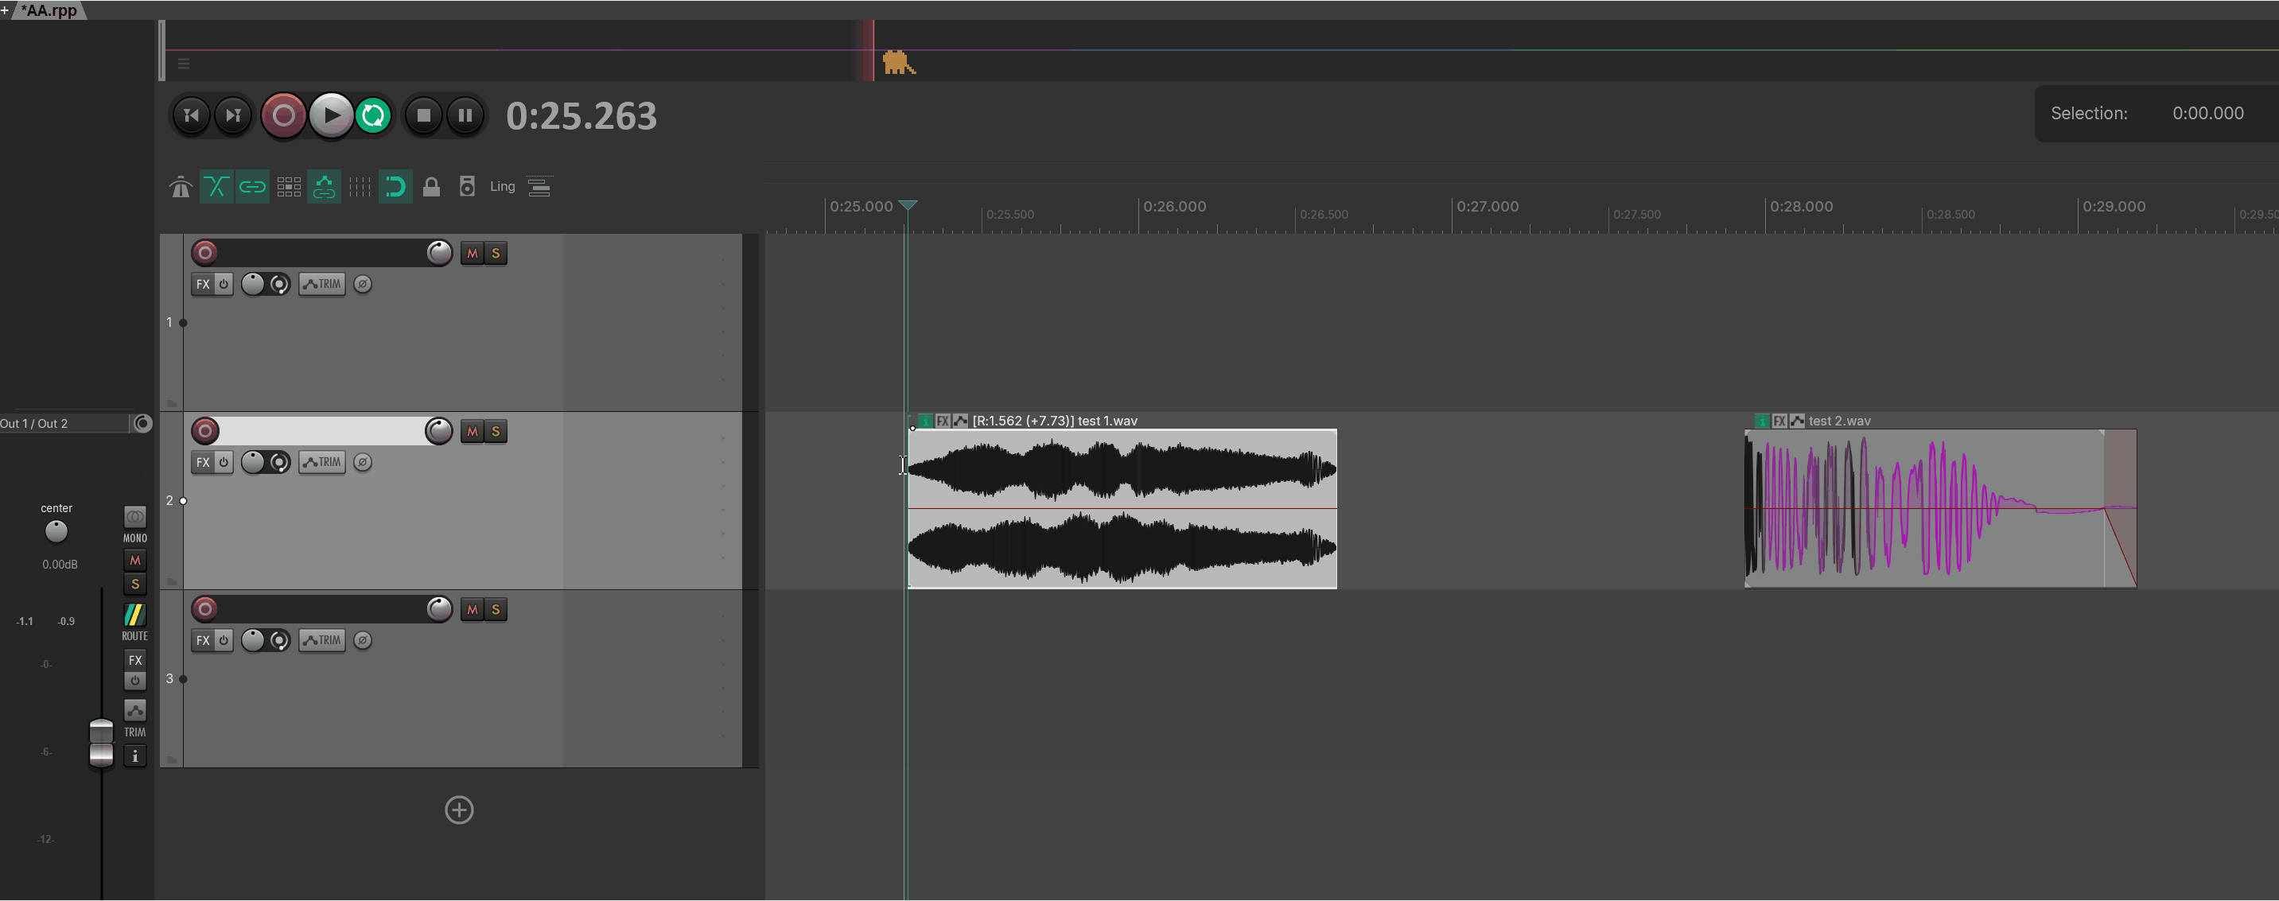Stop playback with the square Stop button
The height and width of the screenshot is (901, 2279).
tap(424, 115)
